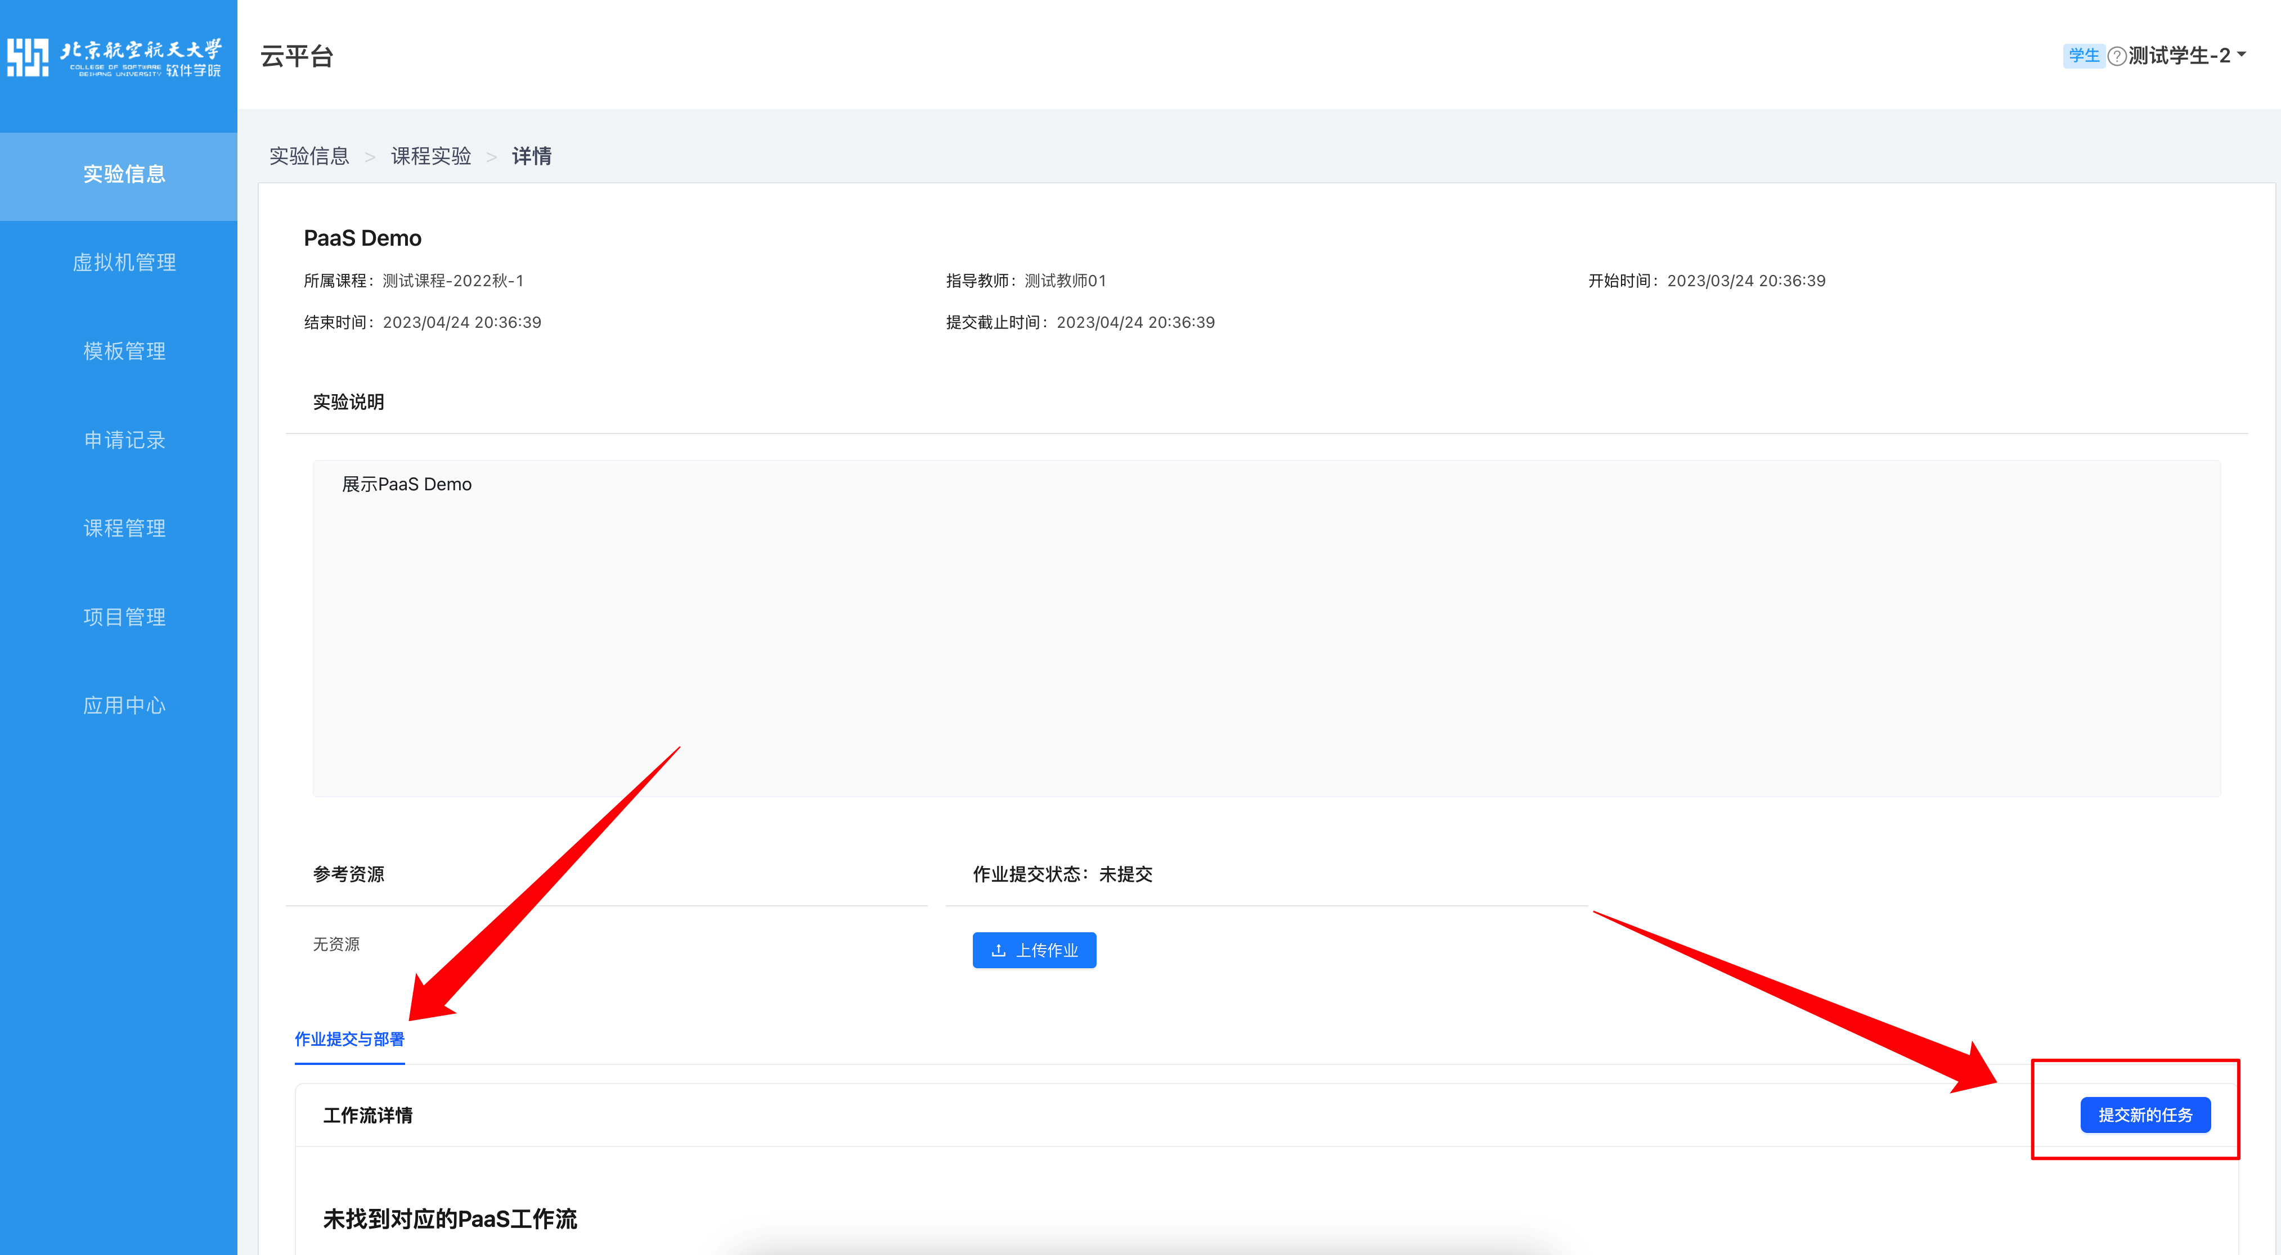
Task: Open the 测试学生-2 user dropdown arrow
Action: (2241, 55)
